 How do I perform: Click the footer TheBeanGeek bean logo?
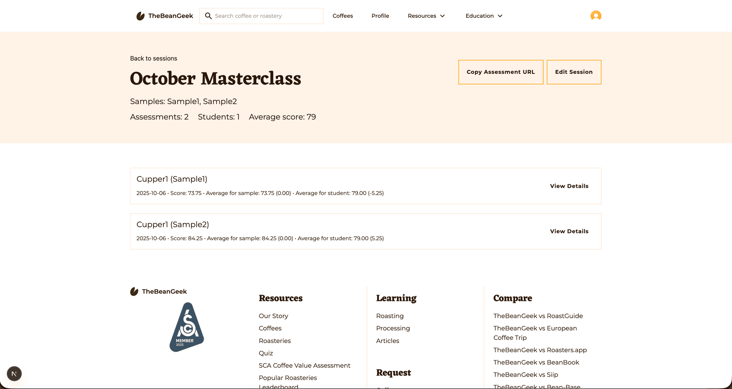(x=134, y=292)
